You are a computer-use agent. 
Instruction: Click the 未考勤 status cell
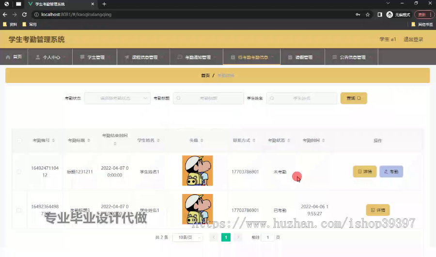coord(280,172)
